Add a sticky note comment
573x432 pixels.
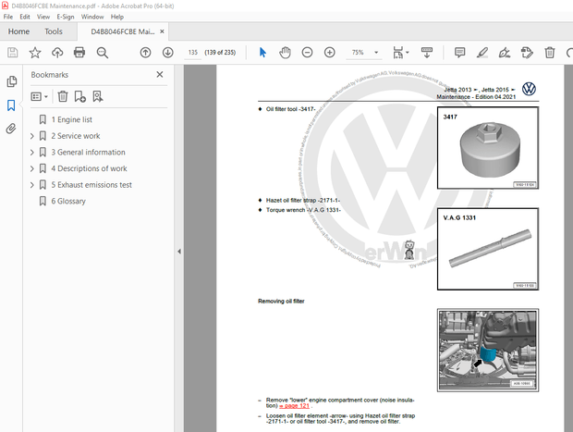pos(459,53)
